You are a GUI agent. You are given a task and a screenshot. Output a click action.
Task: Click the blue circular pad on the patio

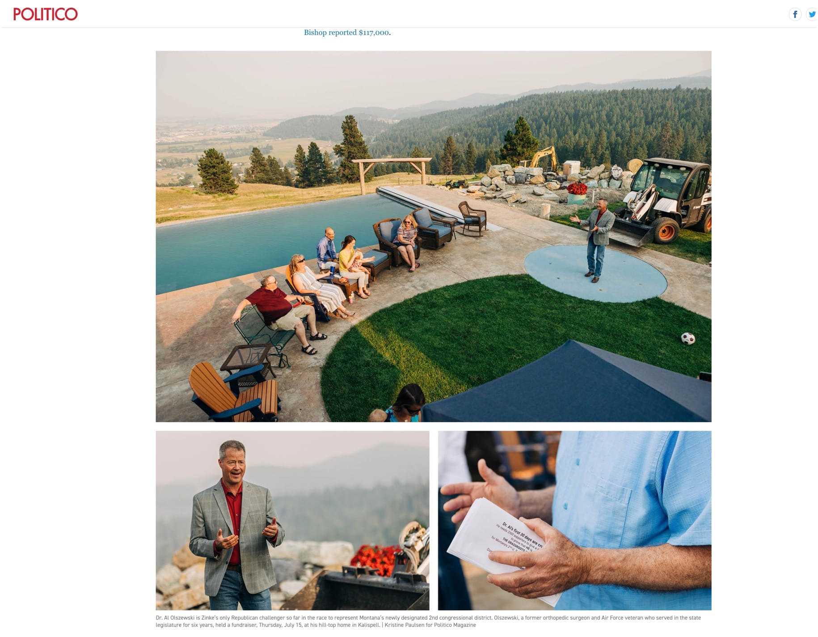[x=595, y=274]
